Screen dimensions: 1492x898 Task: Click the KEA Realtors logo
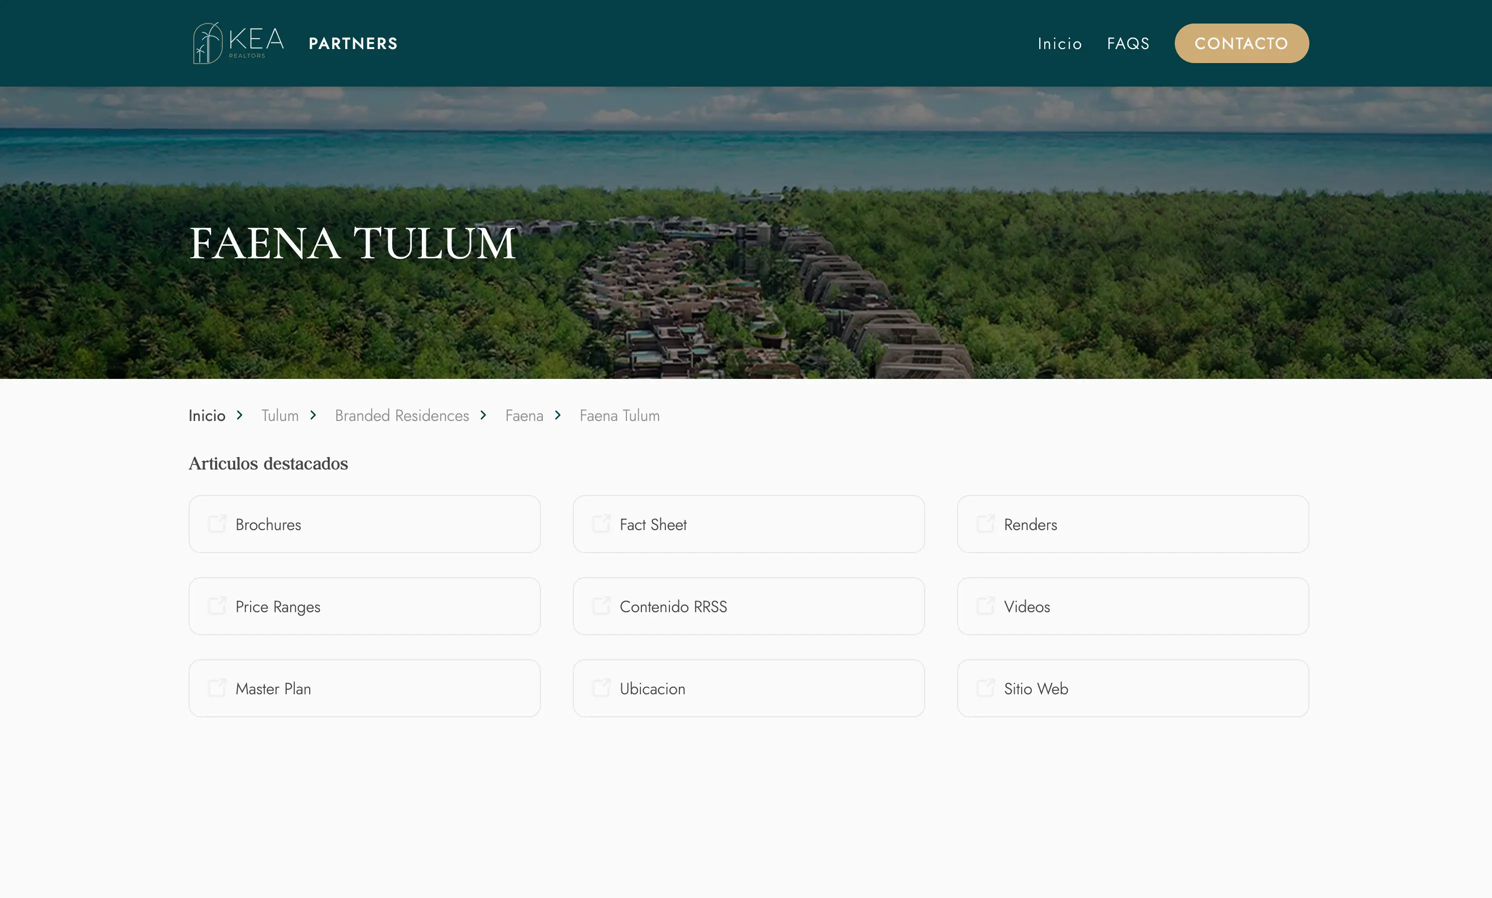point(238,43)
